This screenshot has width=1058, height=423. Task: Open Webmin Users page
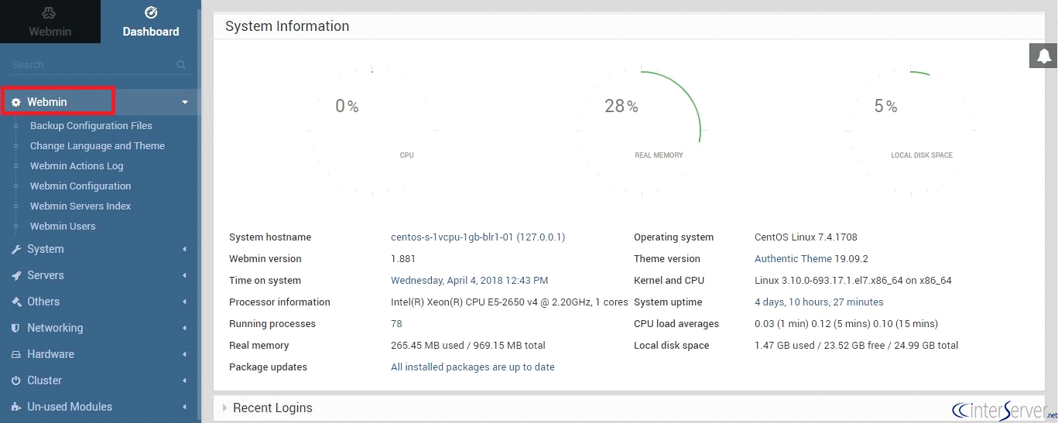pos(63,226)
